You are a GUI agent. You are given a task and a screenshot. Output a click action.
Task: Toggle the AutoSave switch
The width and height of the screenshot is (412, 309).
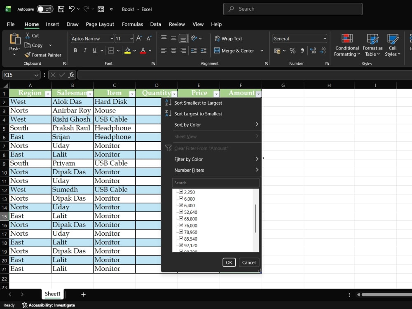[45, 9]
